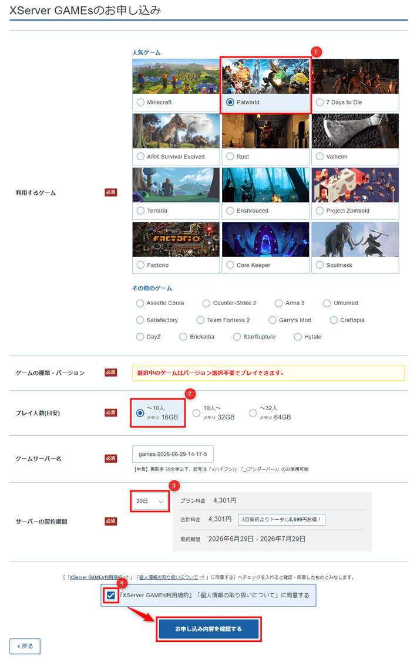Screen dimensions: 417x660
Task: Select the DayZ radio button
Action: [140, 337]
